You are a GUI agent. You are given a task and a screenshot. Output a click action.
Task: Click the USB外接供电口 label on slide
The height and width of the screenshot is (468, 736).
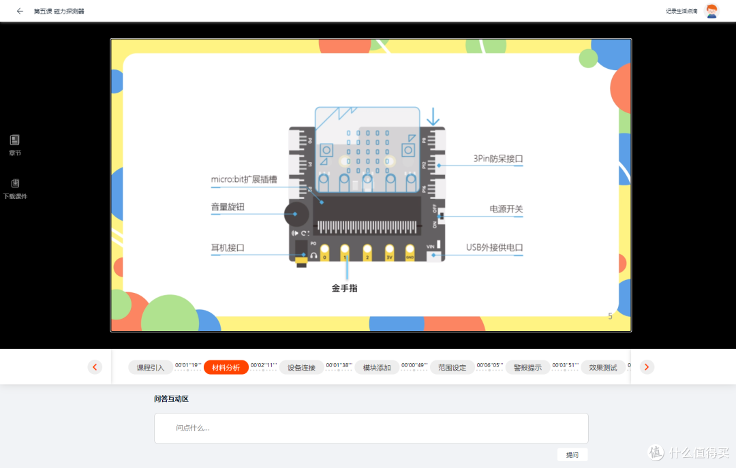(x=494, y=247)
